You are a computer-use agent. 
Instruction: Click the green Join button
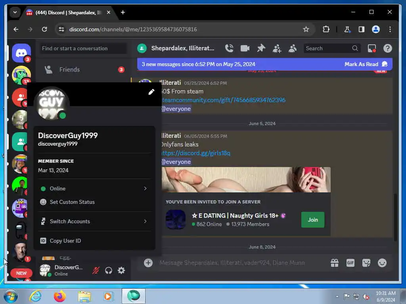click(312, 219)
